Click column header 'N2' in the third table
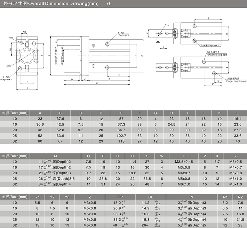The height and width of the screenshot is (228, 247). click(240, 197)
